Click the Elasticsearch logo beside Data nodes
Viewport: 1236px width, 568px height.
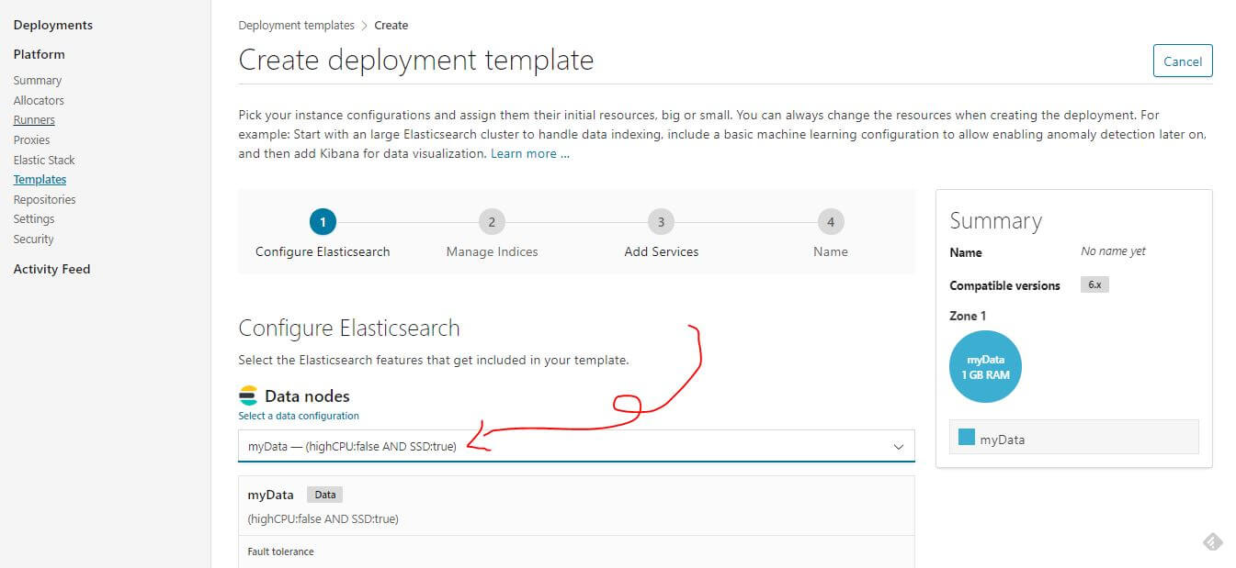(248, 396)
